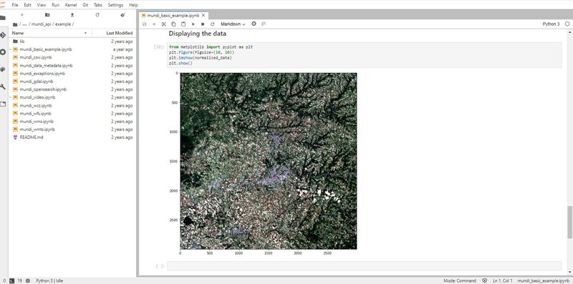Click the gear icon in status bar
The width and height of the screenshot is (573, 284).
(x=28, y=280)
